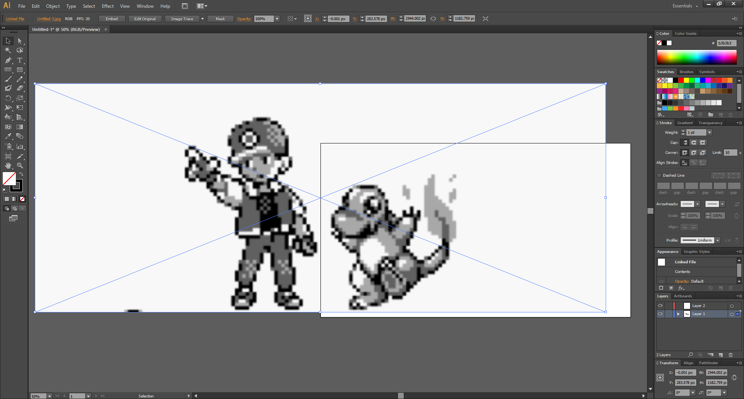Image resolution: width=744 pixels, height=399 pixels.
Task: Select the Rotate tool
Action: (x=8, y=98)
